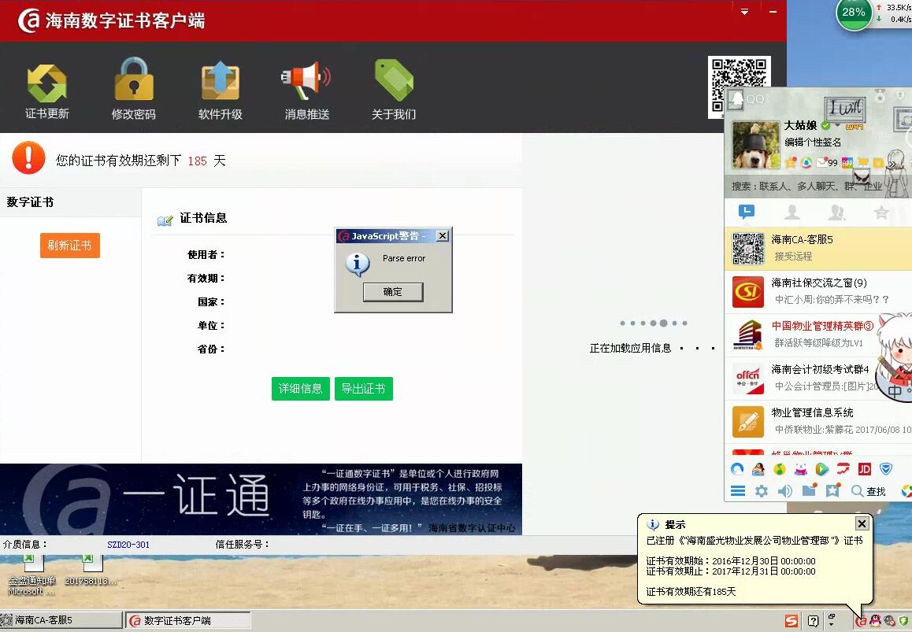Click the green shield tray icon

(903, 621)
